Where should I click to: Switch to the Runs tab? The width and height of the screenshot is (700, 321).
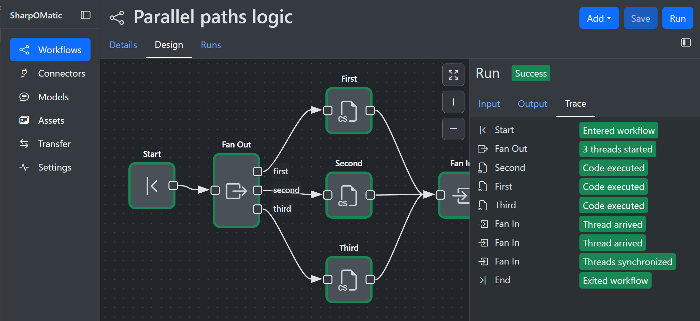click(211, 45)
